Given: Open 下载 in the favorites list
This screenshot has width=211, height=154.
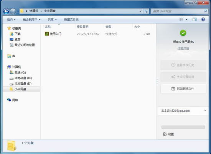Looking at the screenshot, I should coord(18,34).
